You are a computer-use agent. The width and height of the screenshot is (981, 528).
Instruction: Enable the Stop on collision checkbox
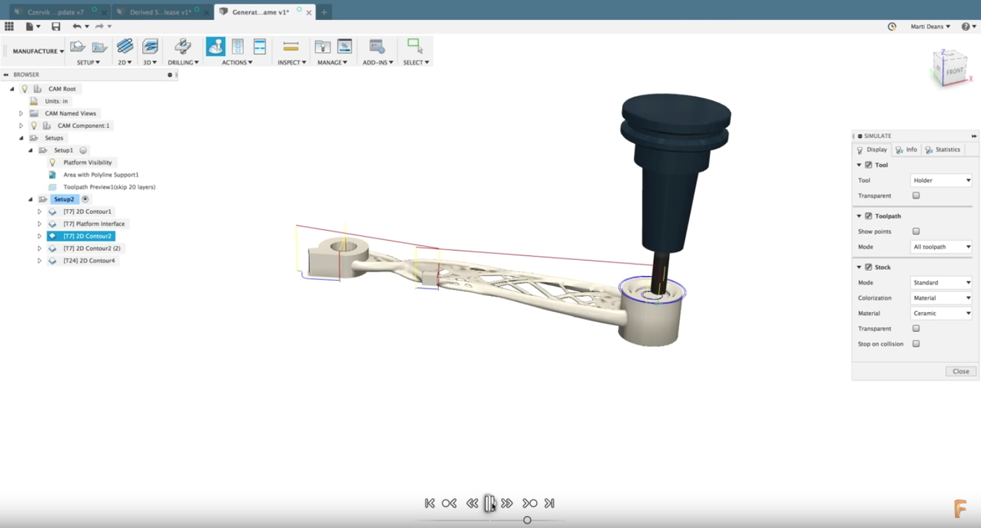(916, 344)
